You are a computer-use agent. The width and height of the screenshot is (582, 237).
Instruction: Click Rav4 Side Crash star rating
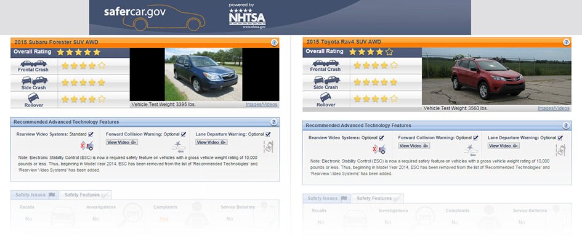(x=376, y=82)
